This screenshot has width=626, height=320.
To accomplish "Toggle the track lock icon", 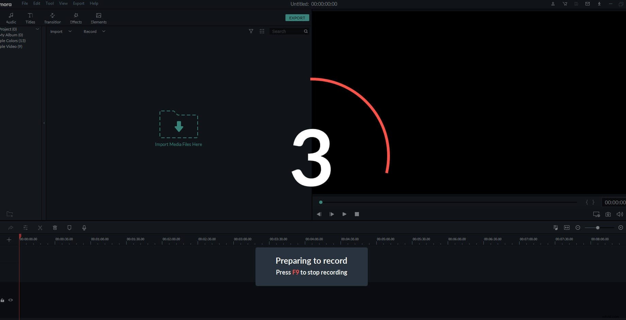I will 2,300.
